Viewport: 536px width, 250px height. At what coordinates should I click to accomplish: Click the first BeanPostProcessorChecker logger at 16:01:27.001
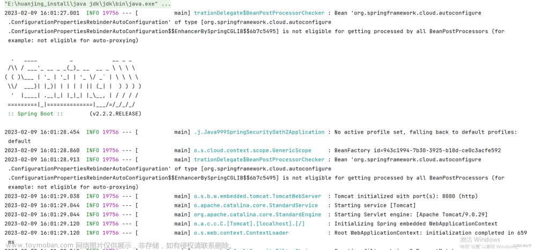coord(259,13)
